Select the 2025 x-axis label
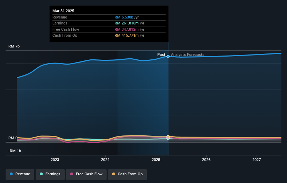This screenshot has height=183, width=287. click(x=156, y=160)
